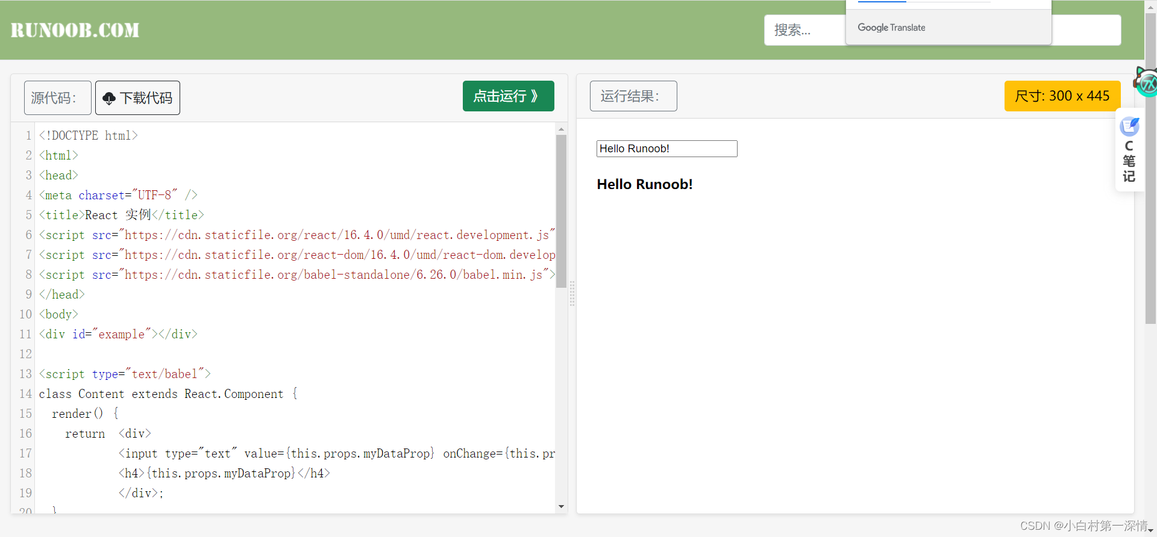Click the render() { line
This screenshot has width=1157, height=537.
tap(85, 414)
